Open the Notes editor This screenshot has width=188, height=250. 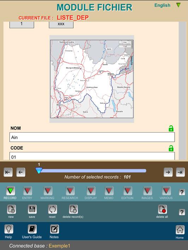pyautogui.click(x=54, y=229)
